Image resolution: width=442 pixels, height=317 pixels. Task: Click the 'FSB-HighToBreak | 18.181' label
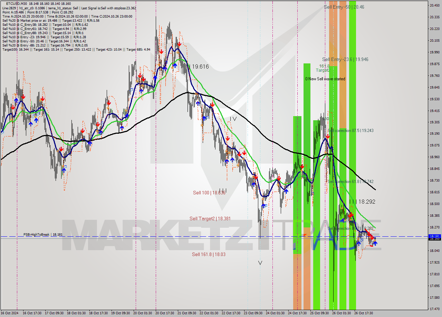[43, 234]
